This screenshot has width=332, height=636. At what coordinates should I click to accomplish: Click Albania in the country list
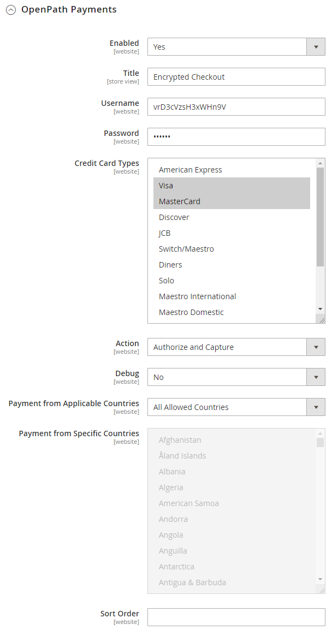(232, 471)
